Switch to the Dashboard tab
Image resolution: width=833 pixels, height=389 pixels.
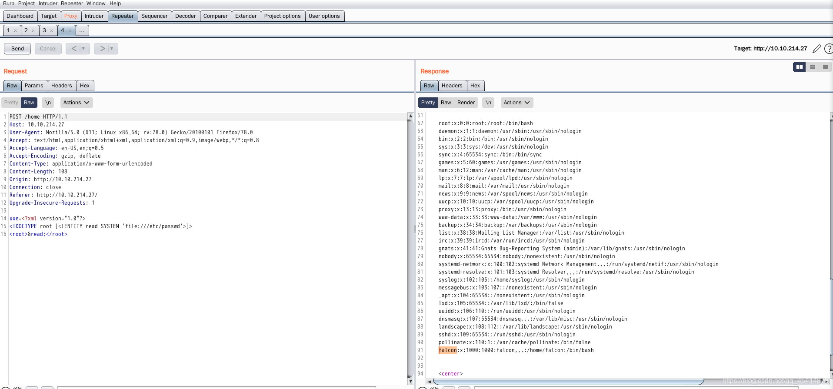tap(20, 16)
